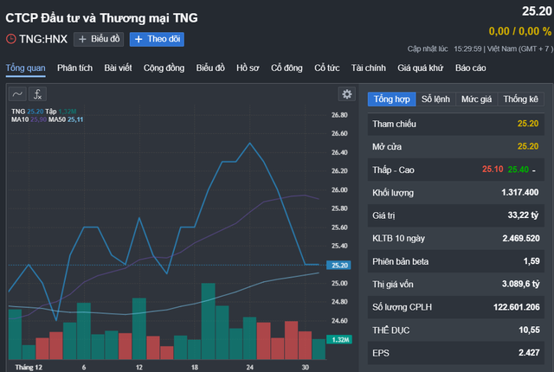Select the Thống kê panel tab
This screenshot has height=372, width=554.
521,99
